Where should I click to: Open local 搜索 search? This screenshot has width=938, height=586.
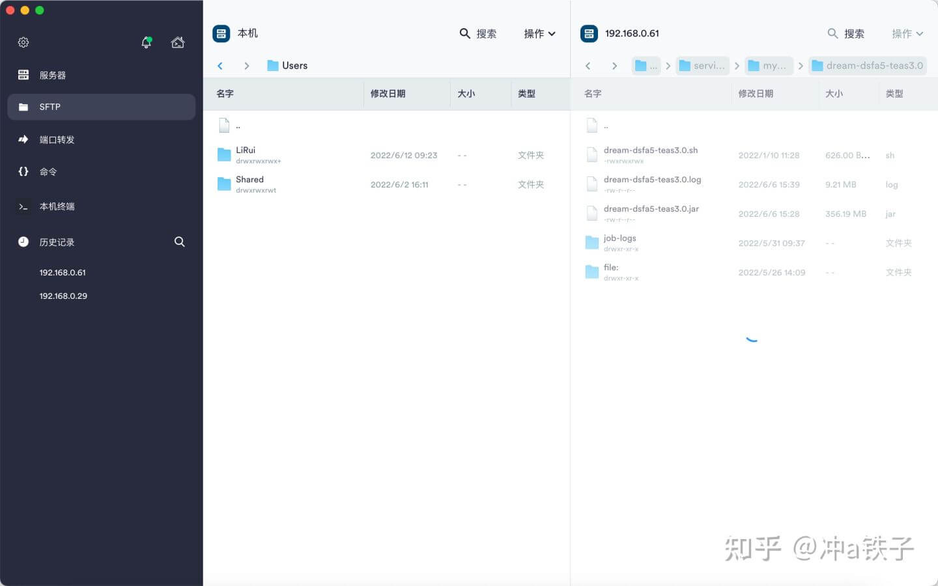pyautogui.click(x=478, y=33)
